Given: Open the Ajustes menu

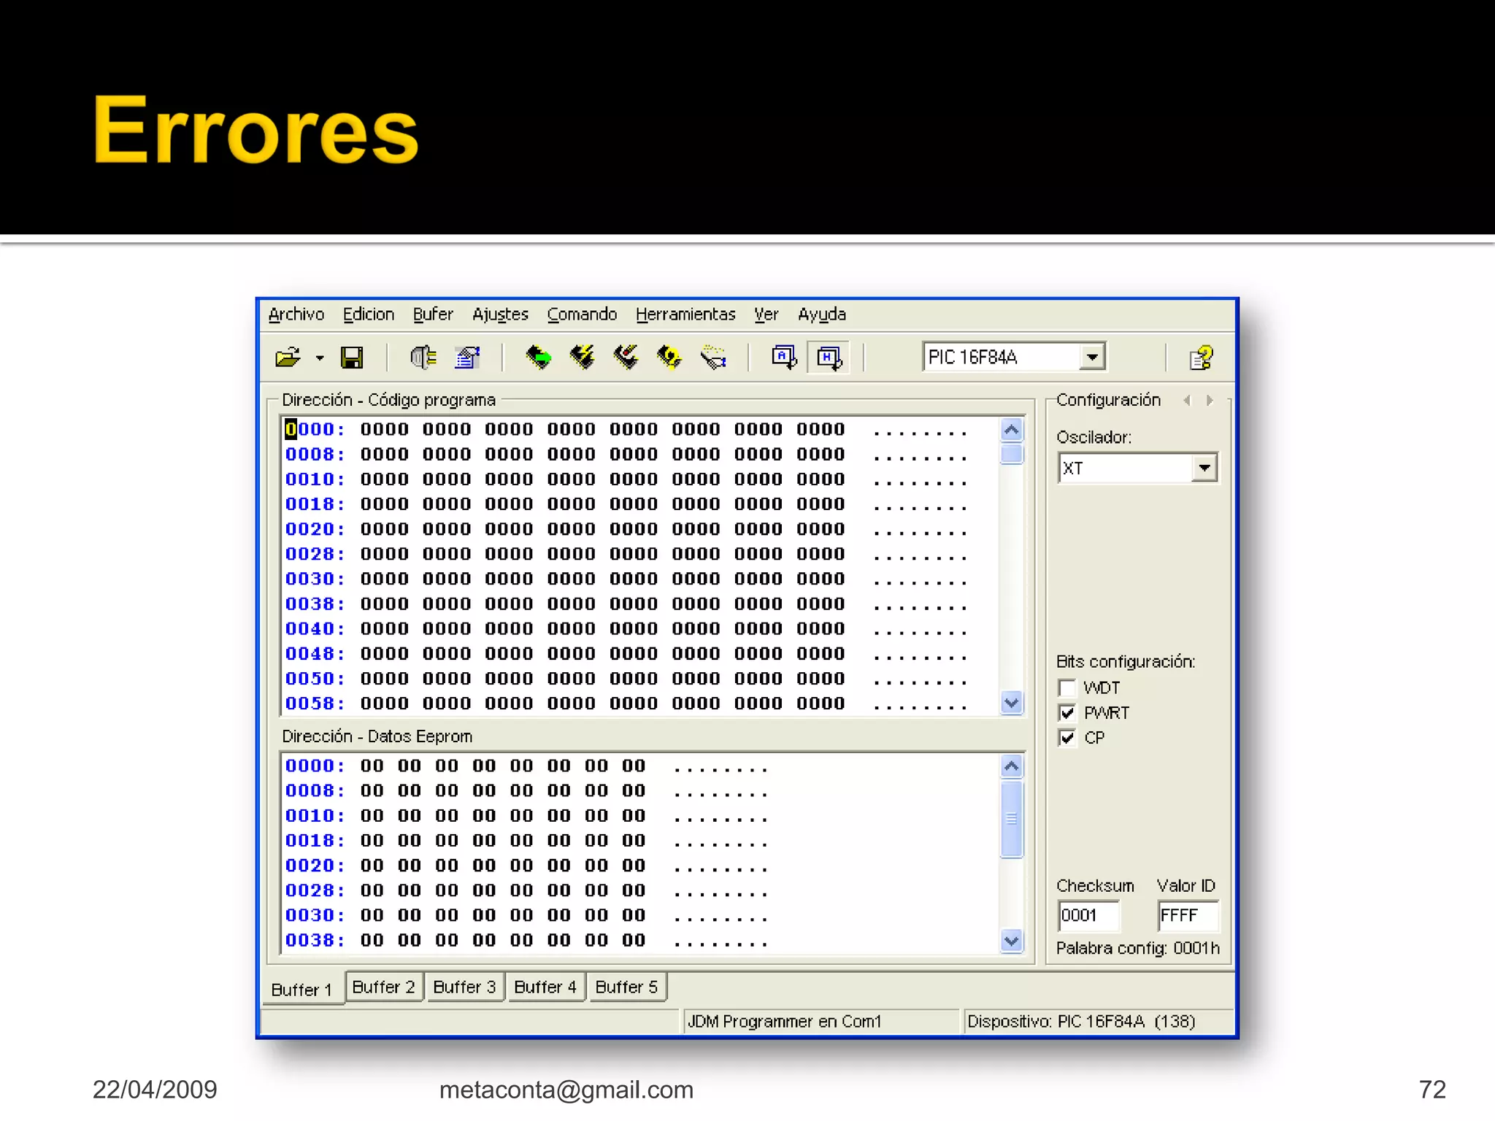Looking at the screenshot, I should (x=500, y=315).
